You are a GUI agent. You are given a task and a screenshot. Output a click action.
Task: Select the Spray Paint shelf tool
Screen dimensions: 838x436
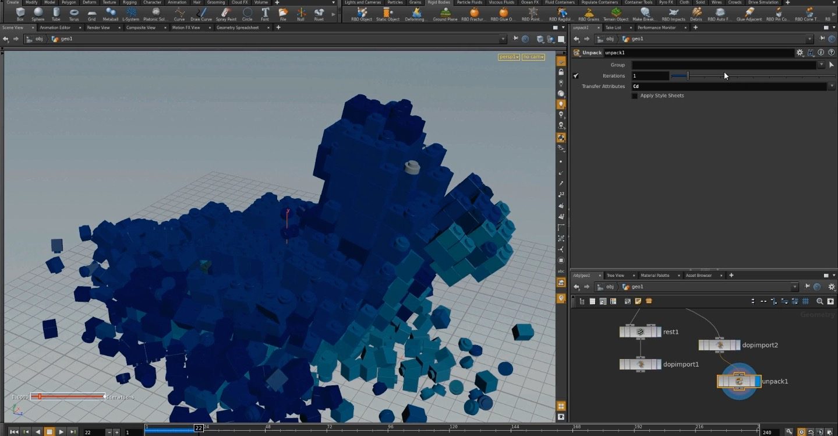coord(226,14)
